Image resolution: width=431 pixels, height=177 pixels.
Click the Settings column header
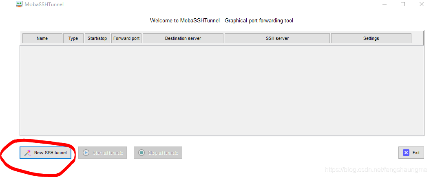pos(371,38)
